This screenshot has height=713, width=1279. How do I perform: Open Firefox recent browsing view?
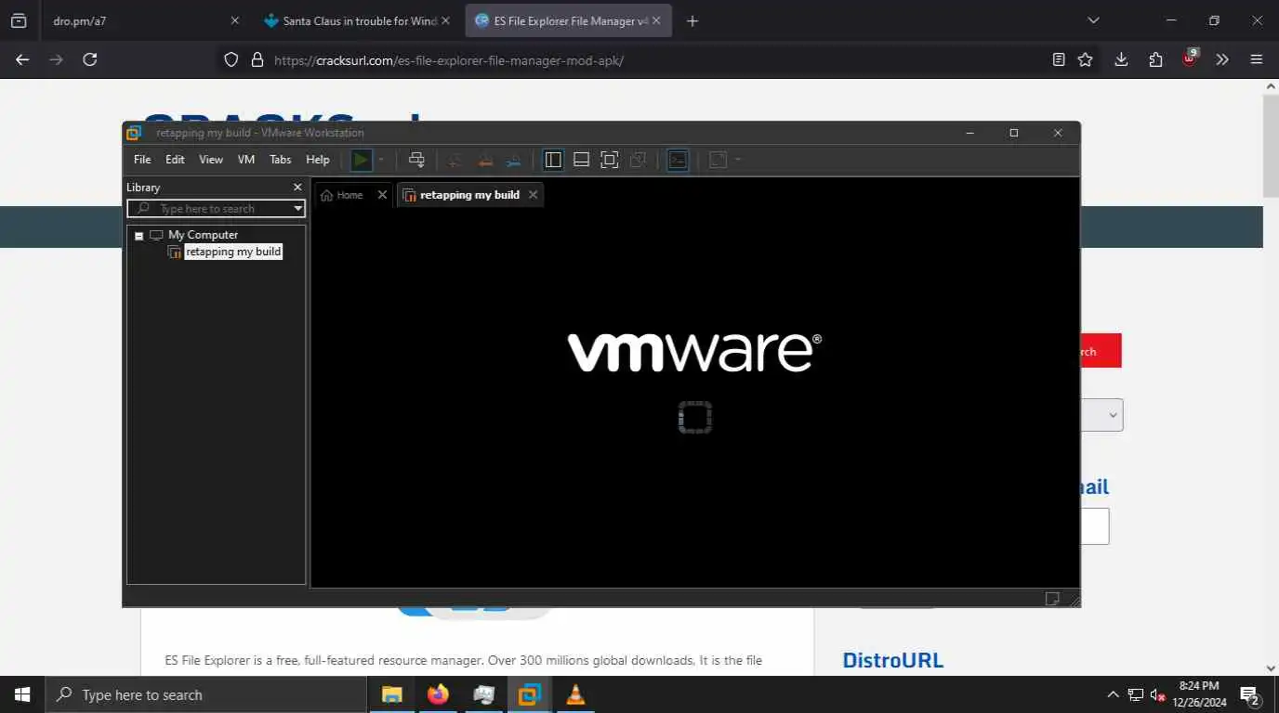click(x=18, y=20)
